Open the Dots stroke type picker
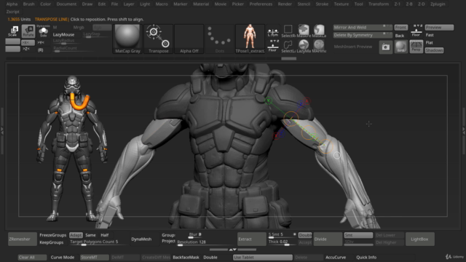The height and width of the screenshot is (262, 466). point(220,39)
